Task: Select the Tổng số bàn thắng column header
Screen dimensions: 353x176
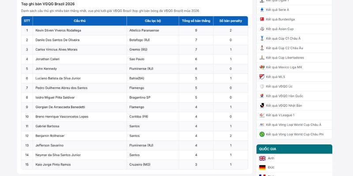Action: [196, 21]
